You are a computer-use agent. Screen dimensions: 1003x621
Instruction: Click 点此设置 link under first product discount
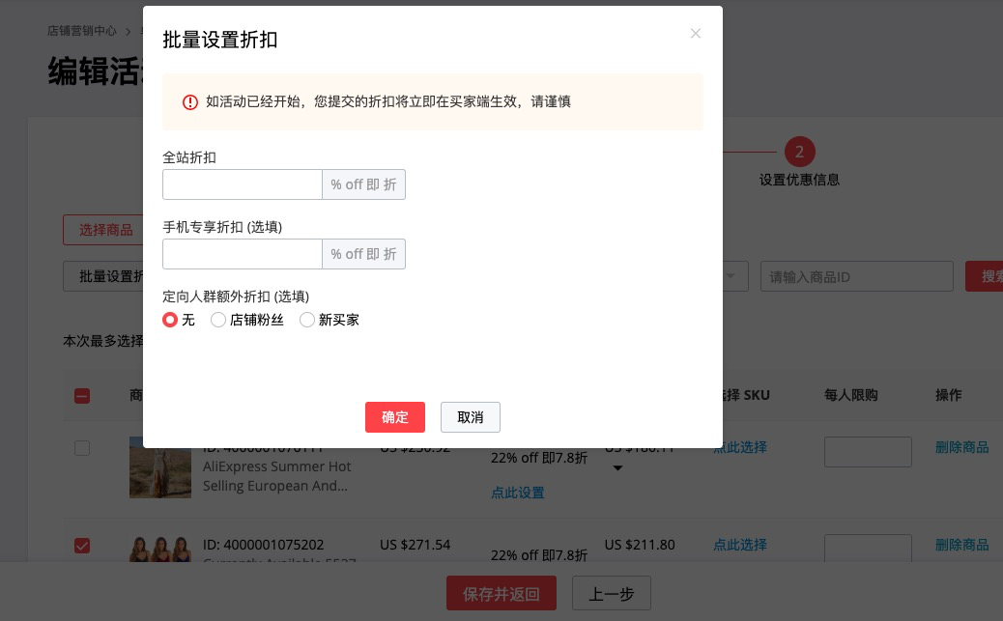pos(518,493)
